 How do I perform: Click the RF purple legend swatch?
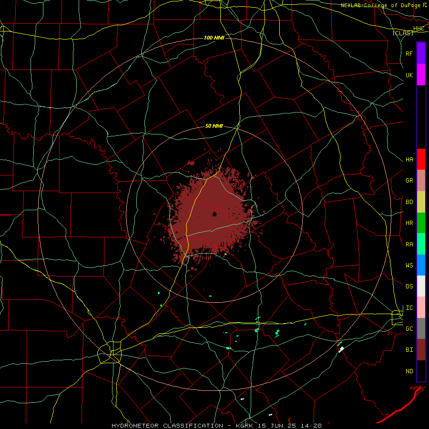[x=421, y=53]
